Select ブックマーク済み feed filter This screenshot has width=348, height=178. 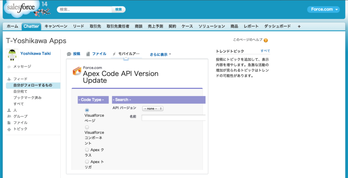pos(27,98)
